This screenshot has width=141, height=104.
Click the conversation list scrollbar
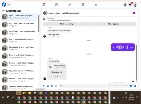(x=39, y=24)
